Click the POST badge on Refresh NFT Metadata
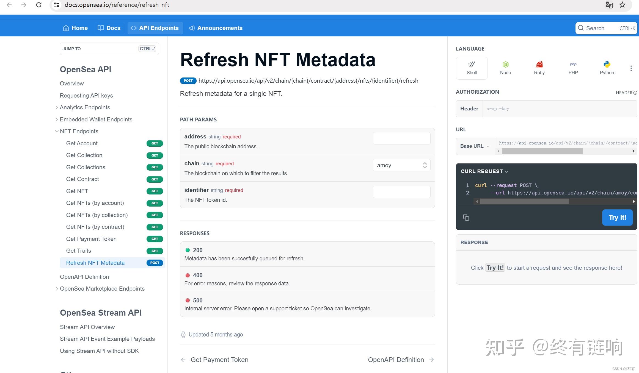Screen dimensions: 639x373 (155, 263)
